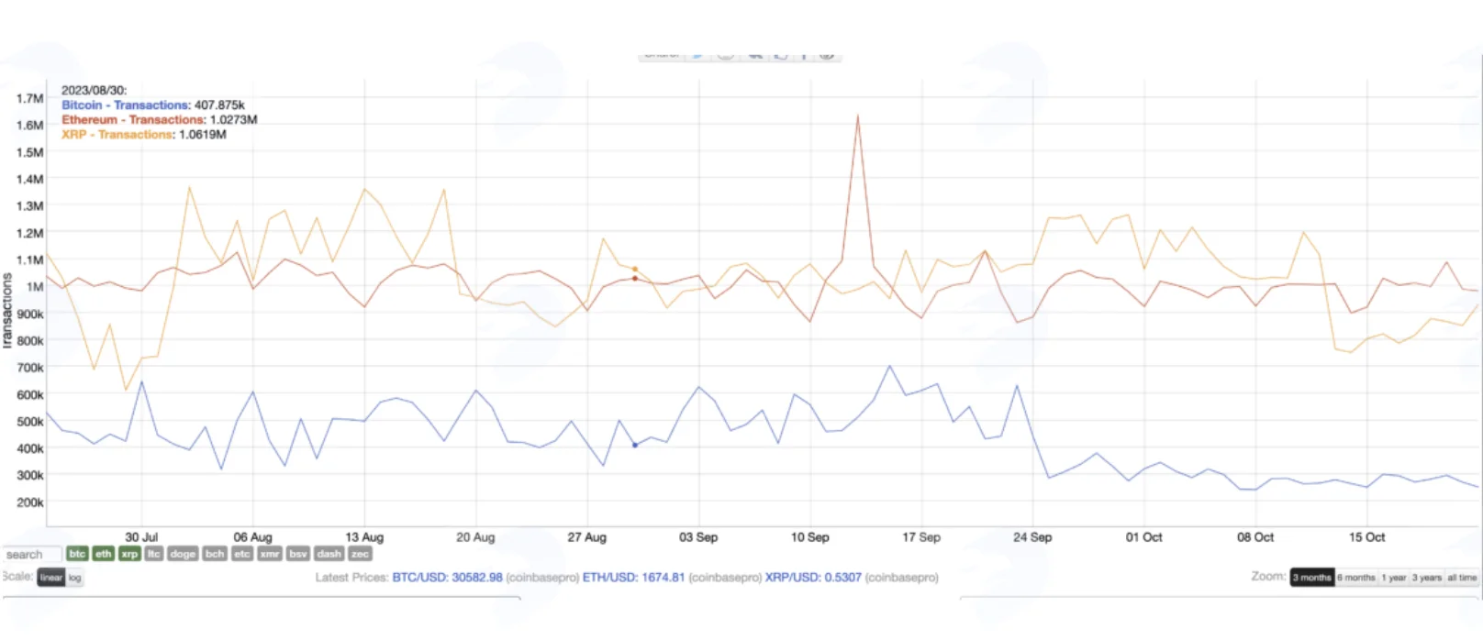Set zoom to 3 months
Image resolution: width=1483 pixels, height=640 pixels.
[1311, 578]
